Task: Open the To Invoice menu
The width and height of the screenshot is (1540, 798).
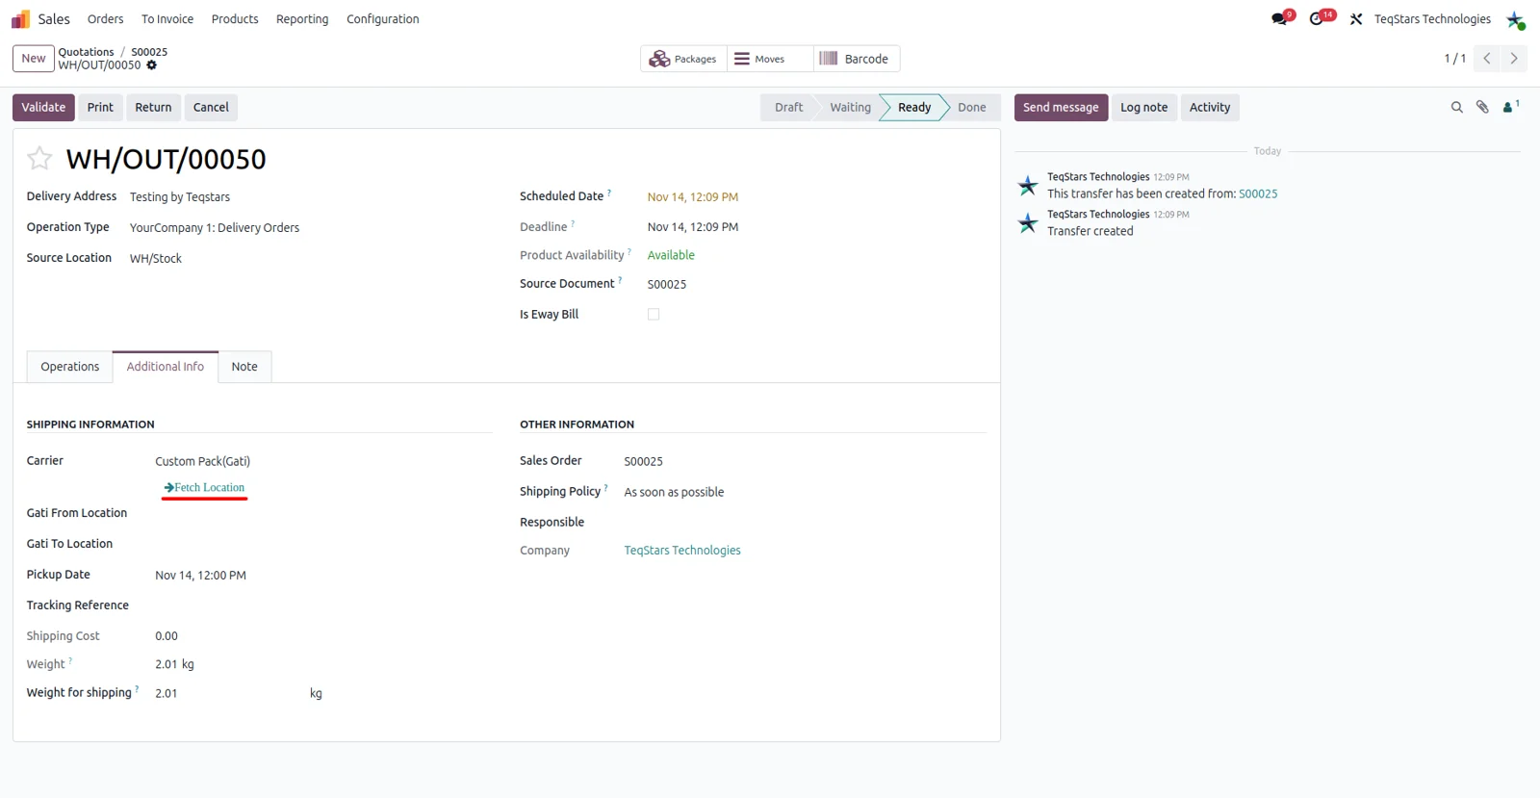Action: 167,19
